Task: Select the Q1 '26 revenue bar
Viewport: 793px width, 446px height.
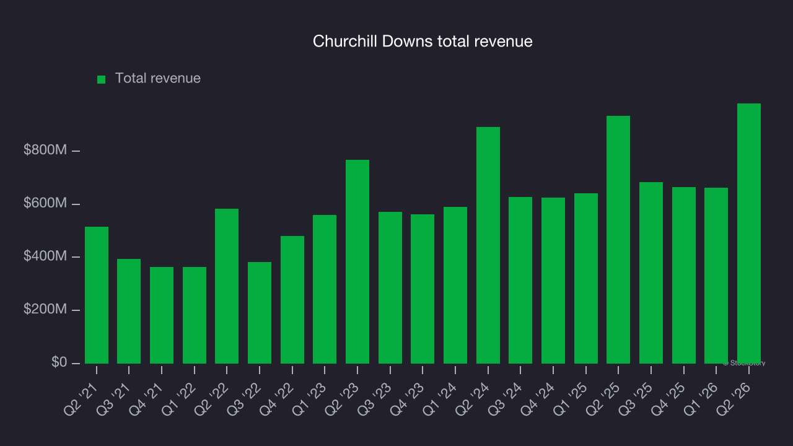Action: pos(716,276)
